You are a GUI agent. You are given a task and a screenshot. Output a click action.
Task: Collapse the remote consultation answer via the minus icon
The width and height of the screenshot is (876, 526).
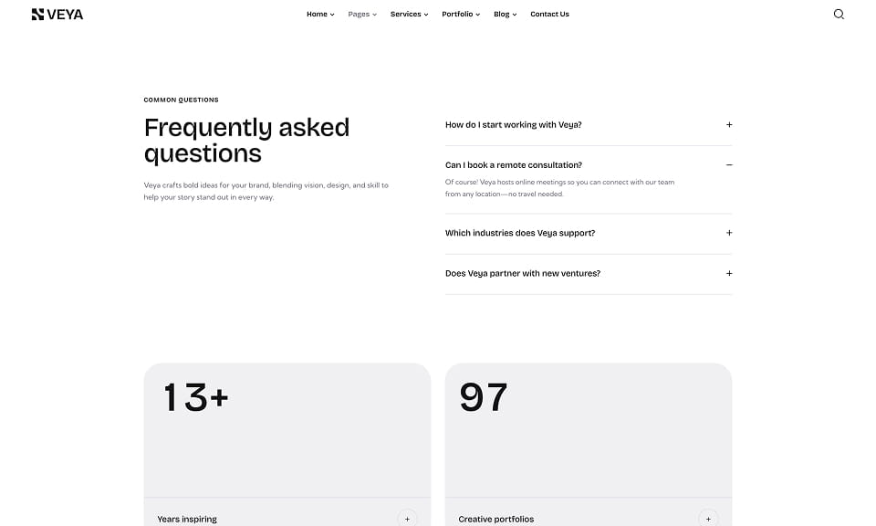pos(729,165)
